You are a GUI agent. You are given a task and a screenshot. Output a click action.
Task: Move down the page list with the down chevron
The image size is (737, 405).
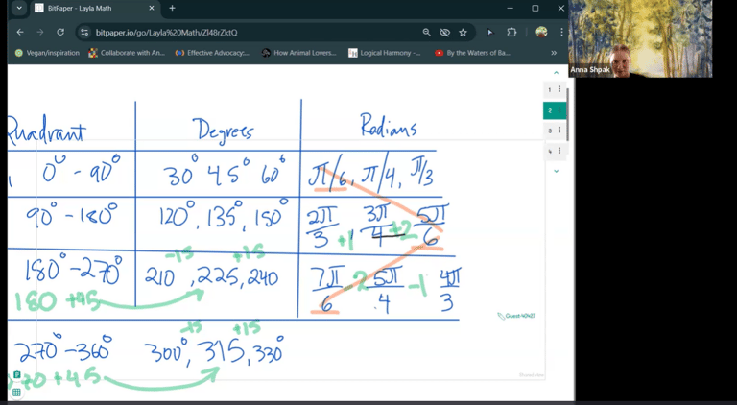(x=556, y=171)
